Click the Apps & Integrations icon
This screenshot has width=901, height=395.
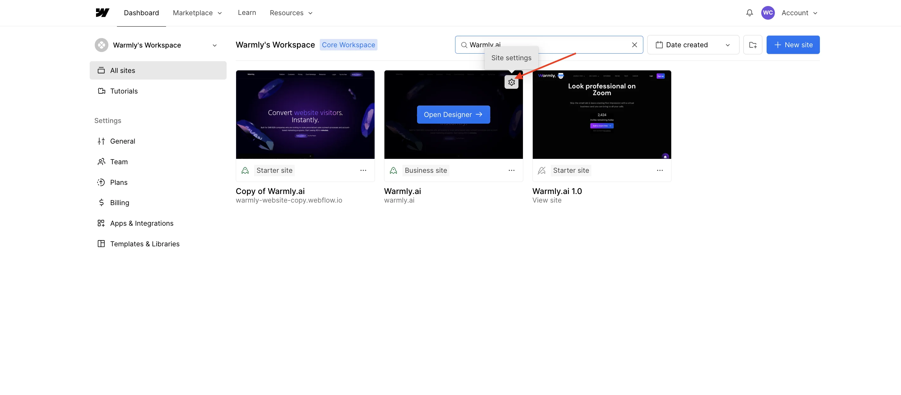click(101, 223)
